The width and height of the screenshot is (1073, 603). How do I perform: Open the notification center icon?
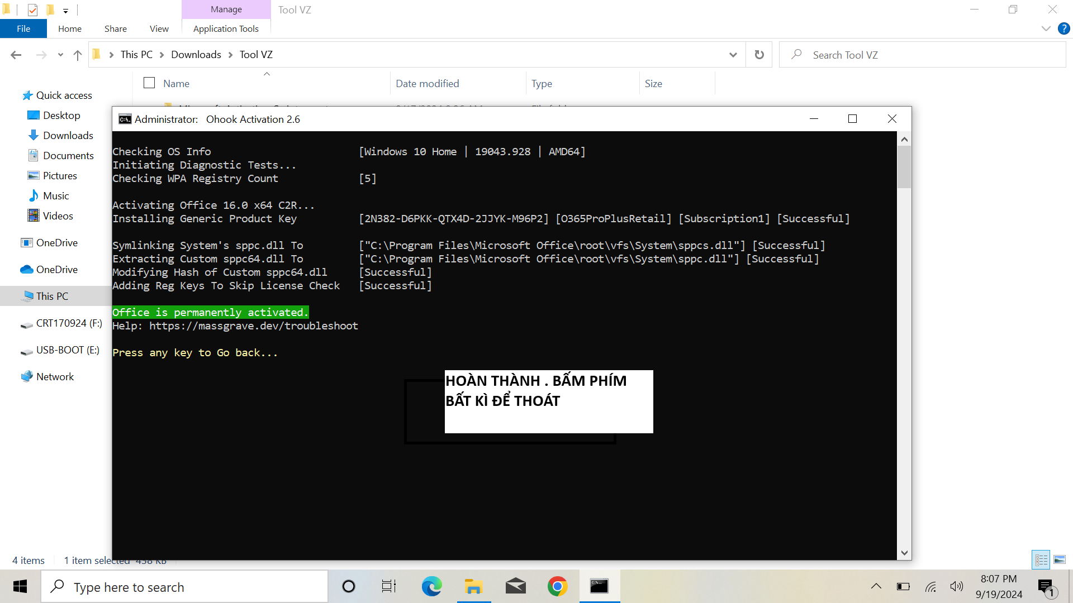[1047, 587]
